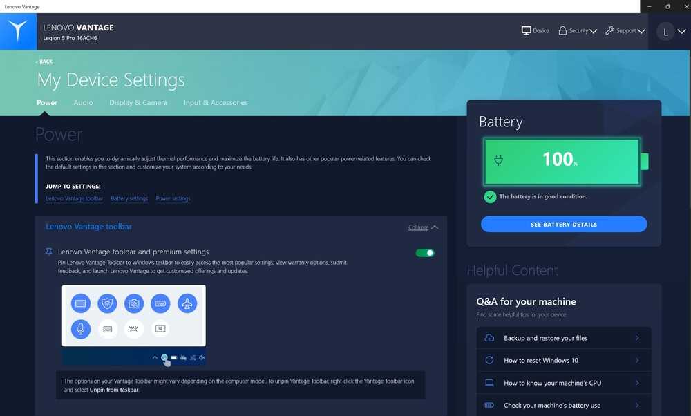The height and width of the screenshot is (416, 691).
Task: Click the battery icon beside Check battery use
Action: (x=489, y=405)
